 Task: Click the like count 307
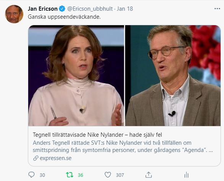pos(120,175)
